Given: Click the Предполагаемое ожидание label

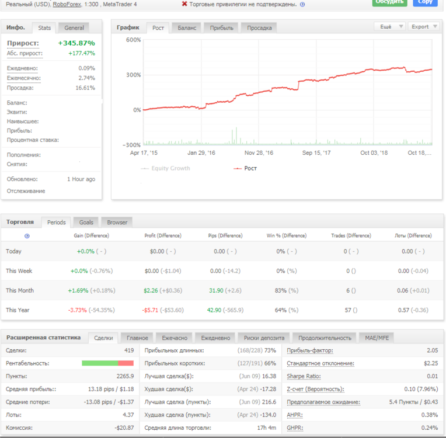Looking at the screenshot, I should (323, 402).
